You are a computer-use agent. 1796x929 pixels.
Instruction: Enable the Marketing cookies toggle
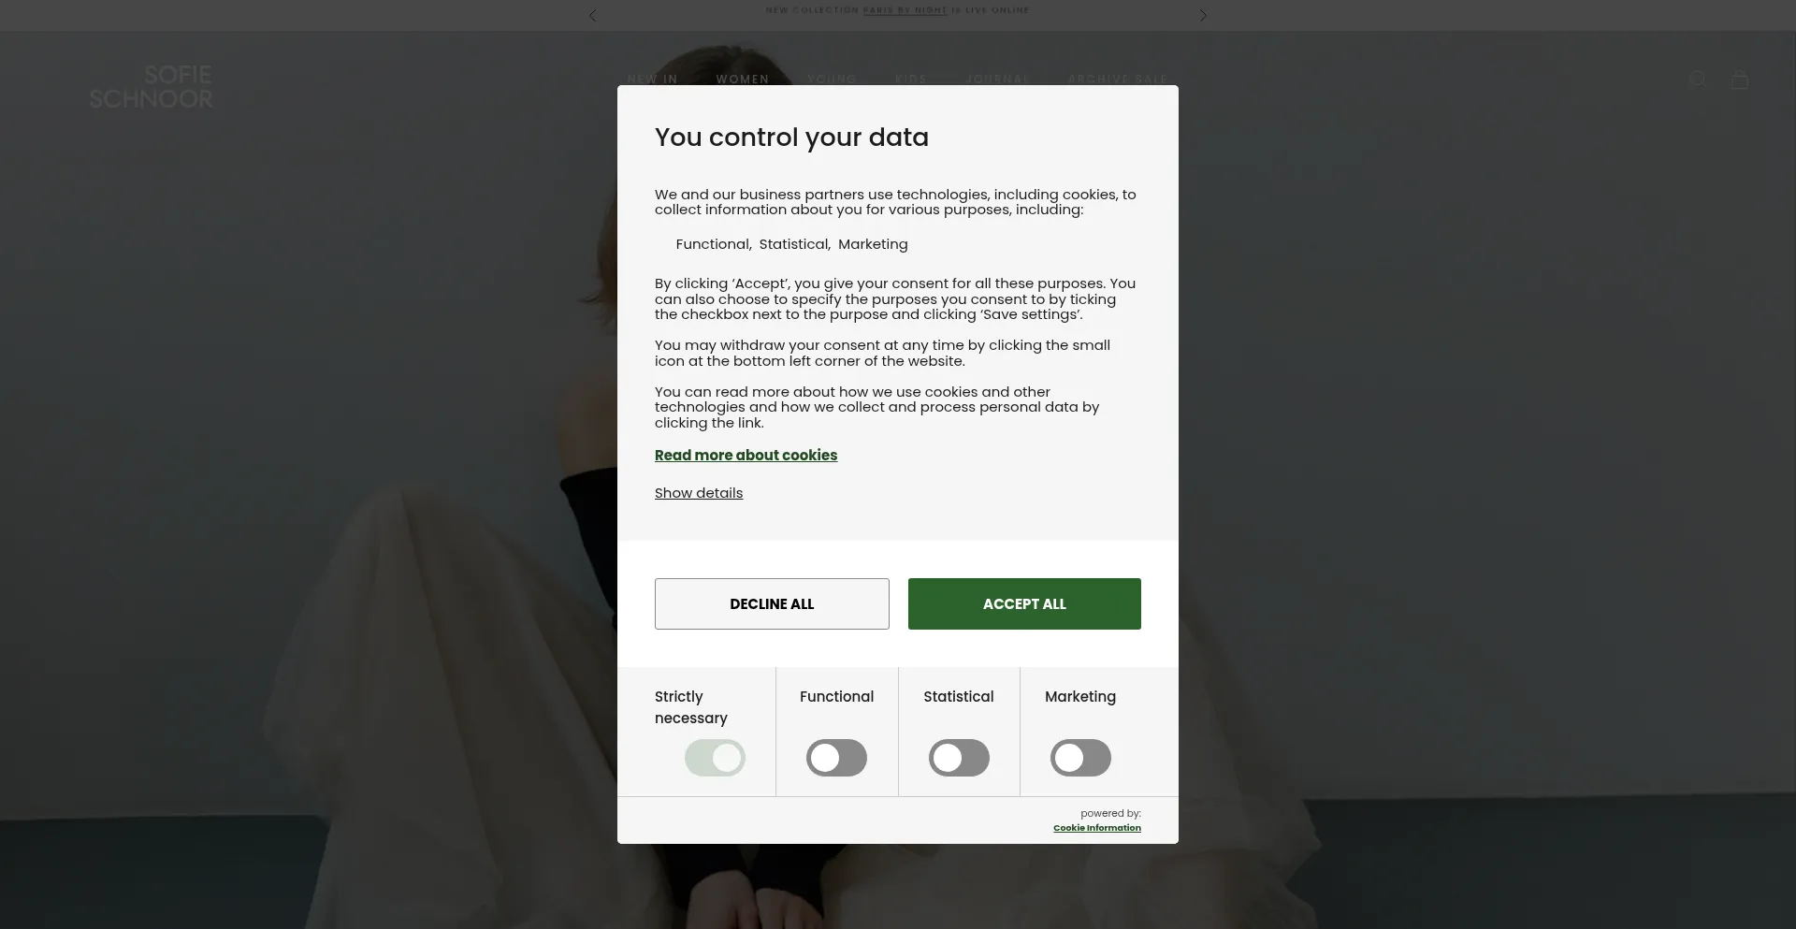[x=1080, y=758]
